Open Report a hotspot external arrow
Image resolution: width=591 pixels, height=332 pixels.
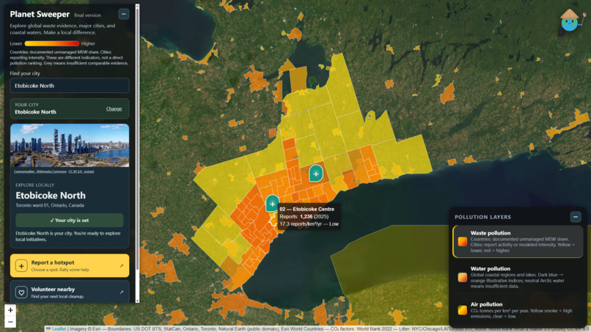click(x=122, y=266)
